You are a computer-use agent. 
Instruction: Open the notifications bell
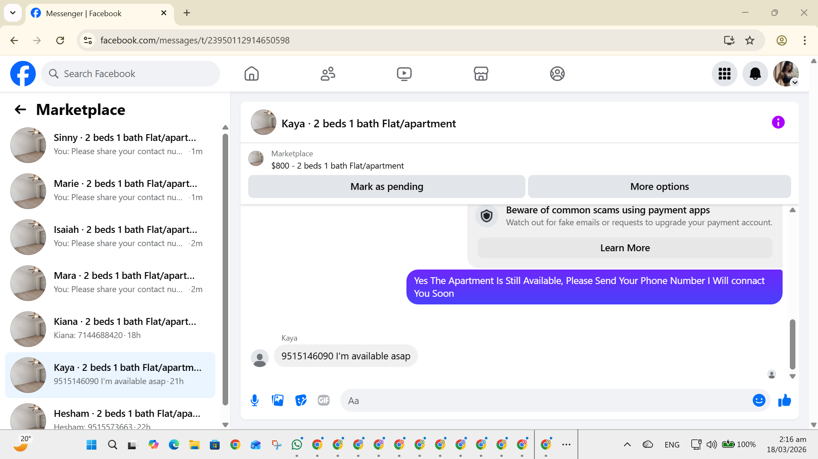755,74
